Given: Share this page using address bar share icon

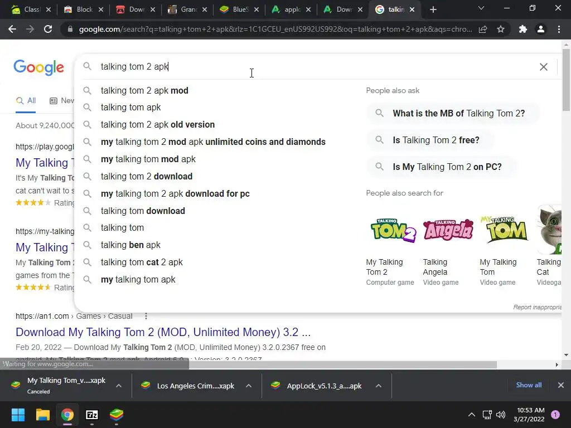Looking at the screenshot, I should pyautogui.click(x=483, y=30).
